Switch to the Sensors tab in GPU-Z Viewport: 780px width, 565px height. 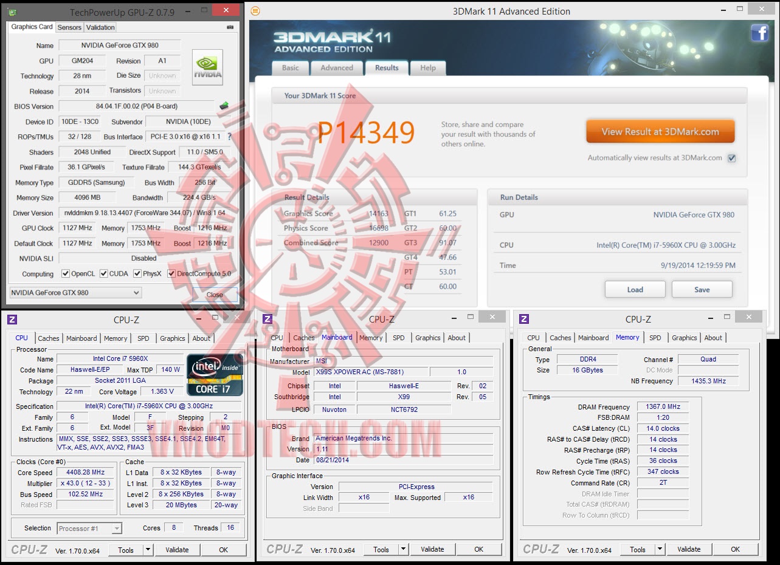pos(69,27)
